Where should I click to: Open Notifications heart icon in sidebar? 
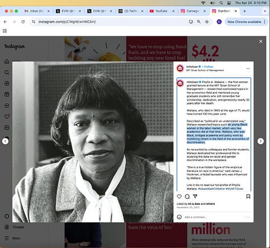click(7, 117)
